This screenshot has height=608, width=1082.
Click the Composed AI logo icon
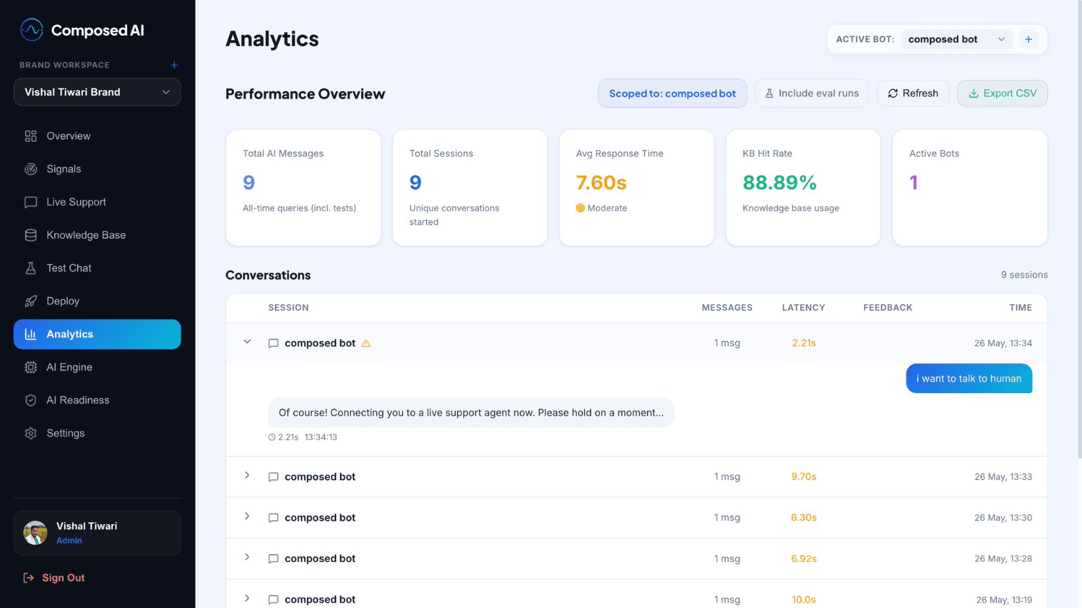click(32, 30)
